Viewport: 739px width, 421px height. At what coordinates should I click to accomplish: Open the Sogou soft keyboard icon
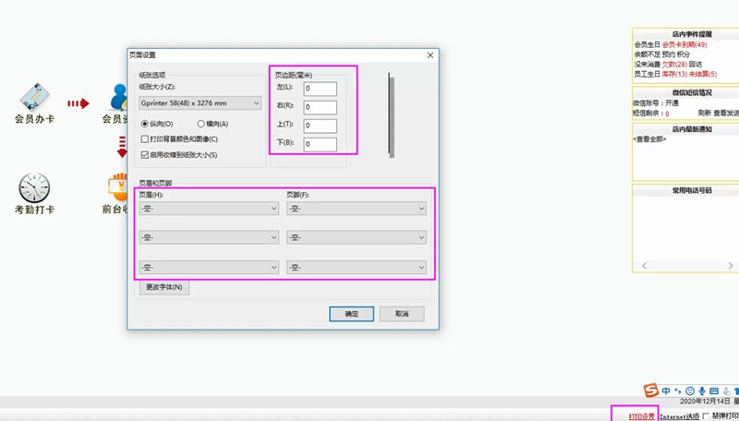[x=715, y=390]
